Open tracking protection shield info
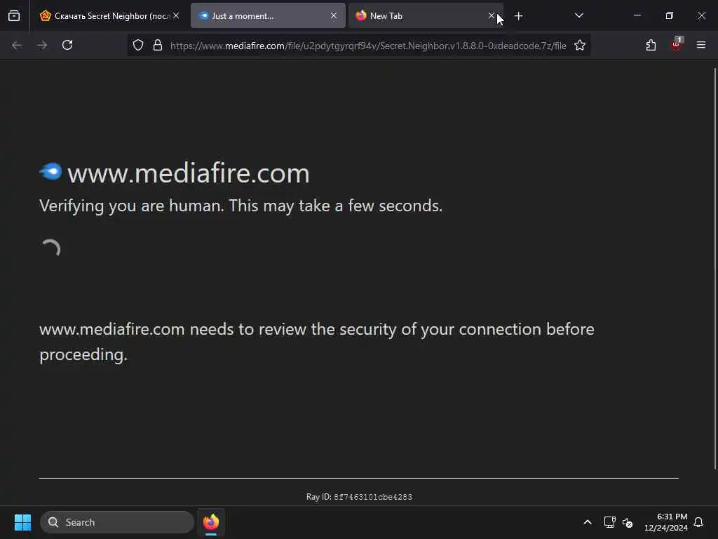718x539 pixels. [138, 45]
